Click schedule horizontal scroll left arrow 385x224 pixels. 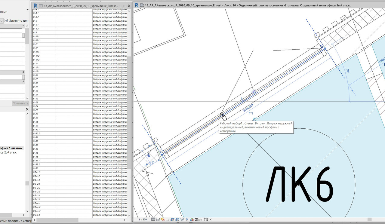tap(34, 220)
